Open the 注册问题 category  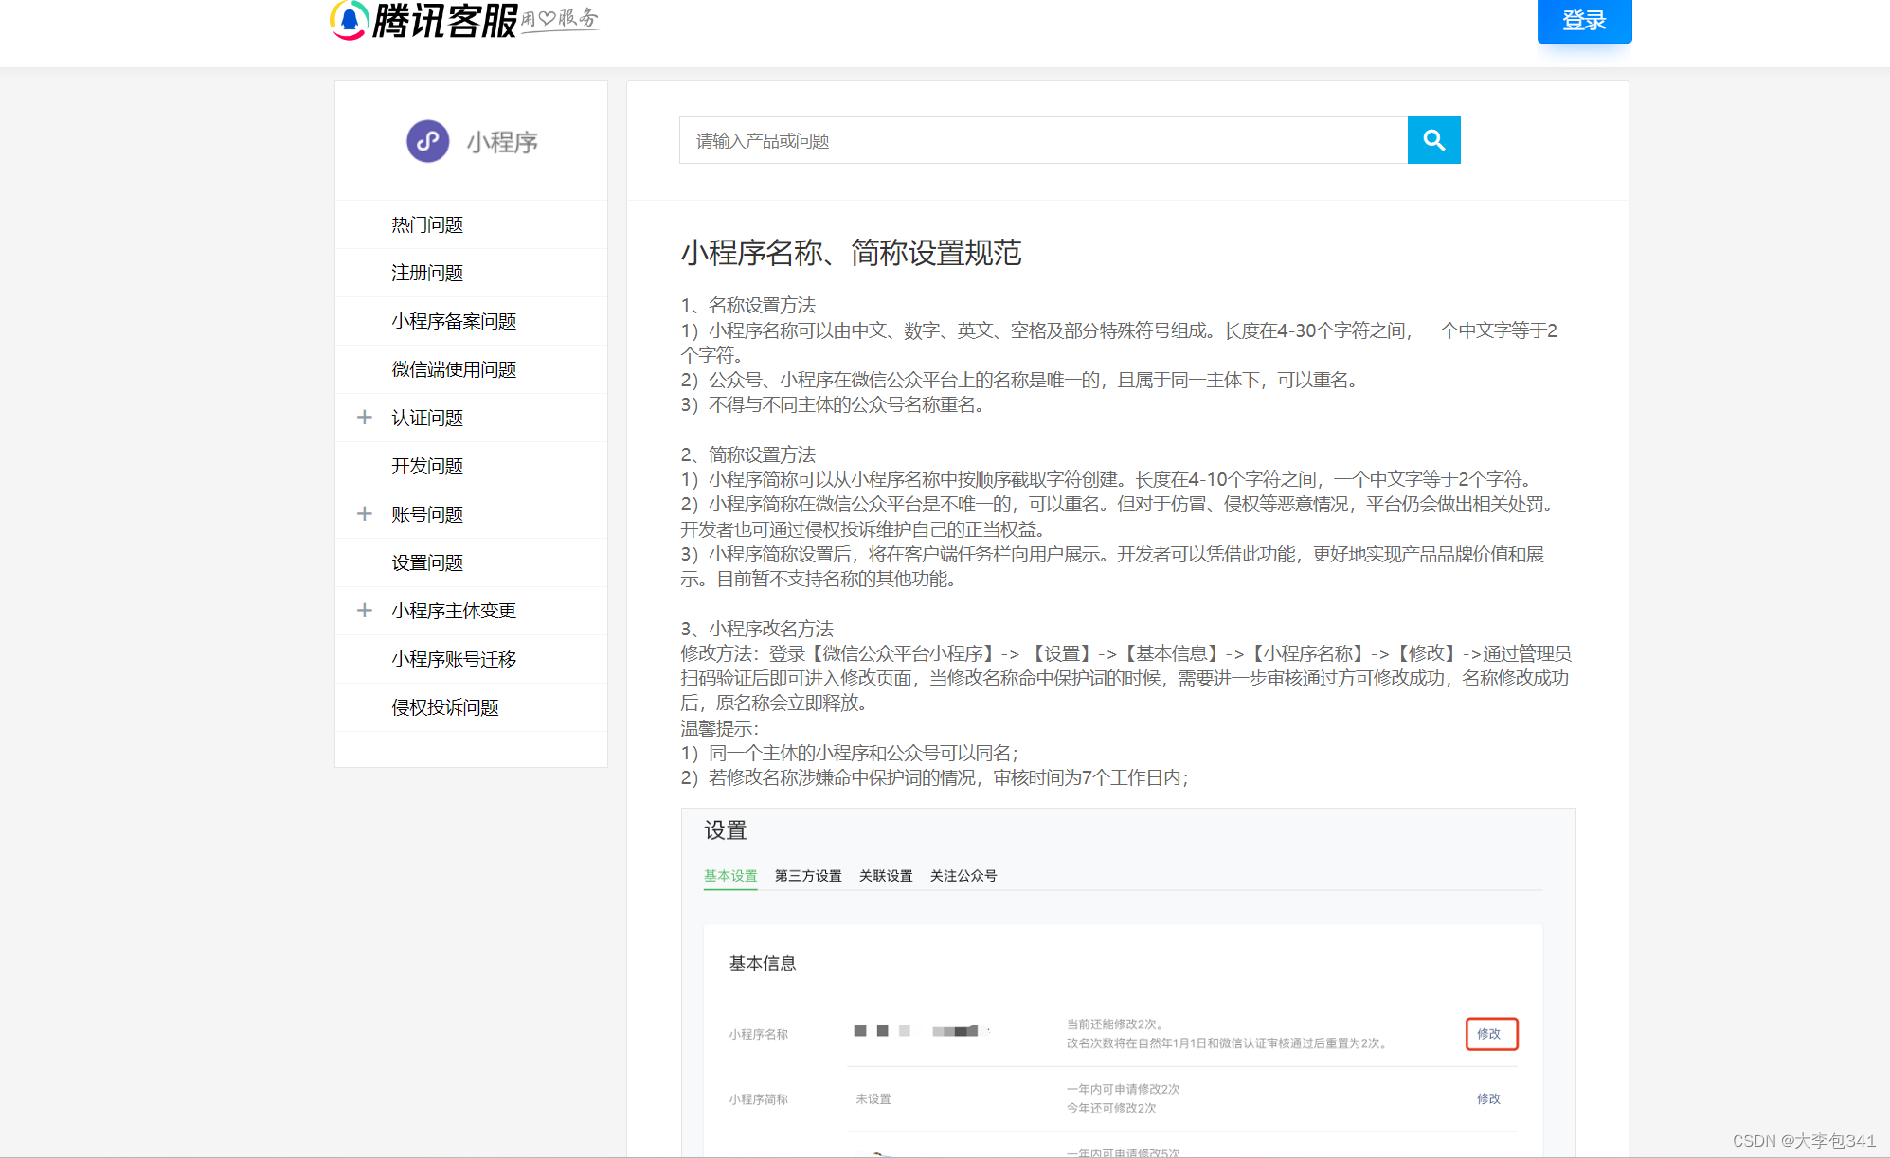426,273
